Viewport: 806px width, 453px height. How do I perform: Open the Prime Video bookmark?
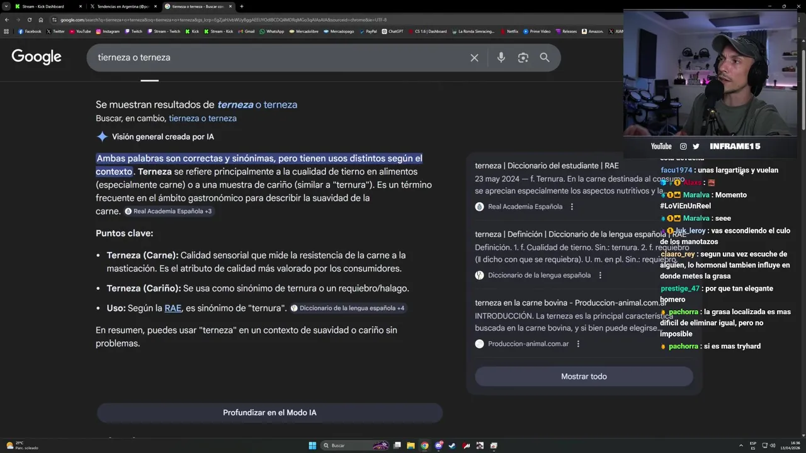[x=537, y=31]
